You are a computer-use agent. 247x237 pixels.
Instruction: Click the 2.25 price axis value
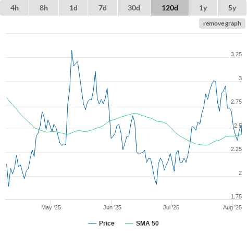coord(236,149)
